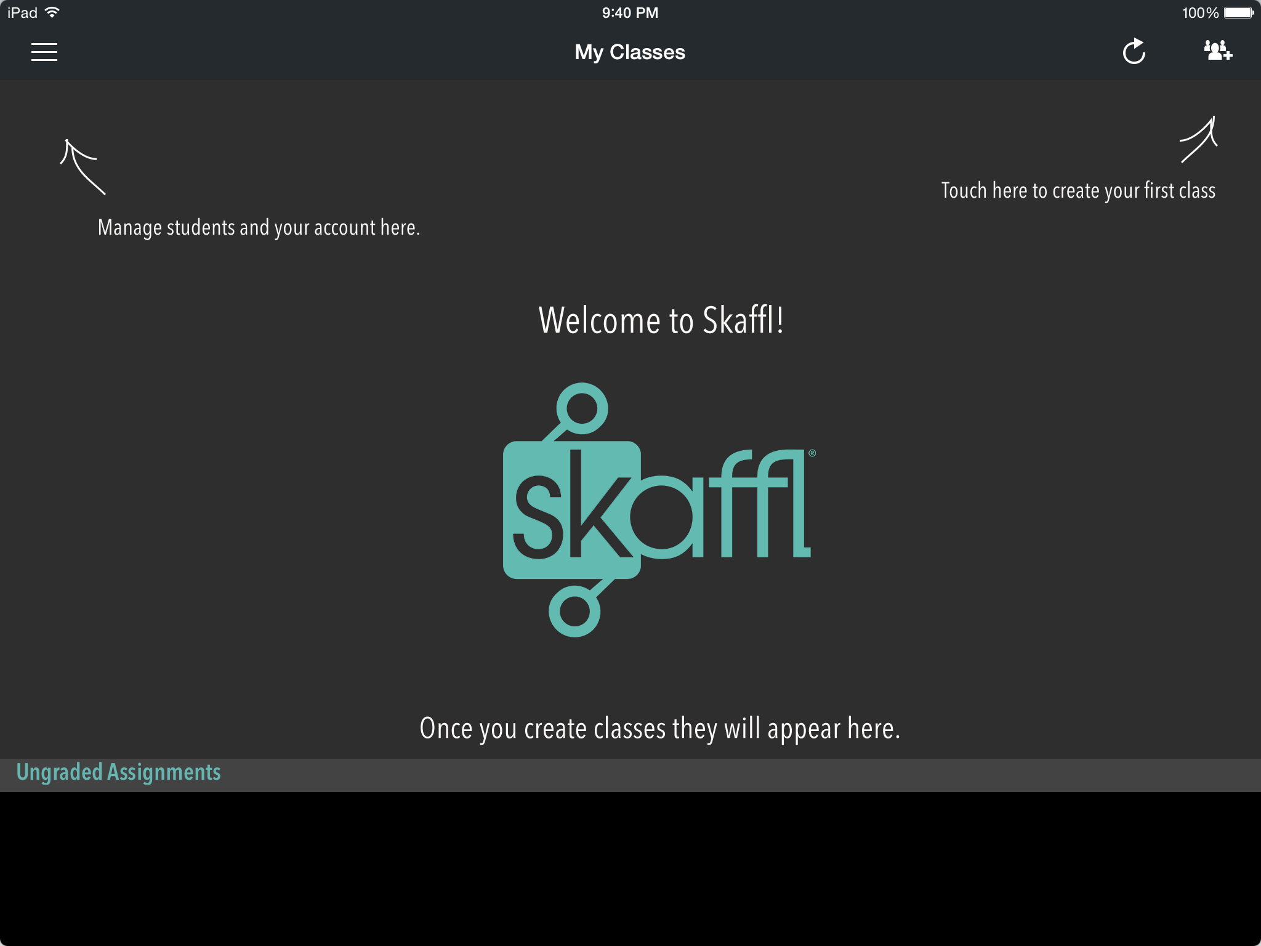This screenshot has width=1261, height=946.
Task: Tap the battery indicator icon
Action: (1239, 12)
